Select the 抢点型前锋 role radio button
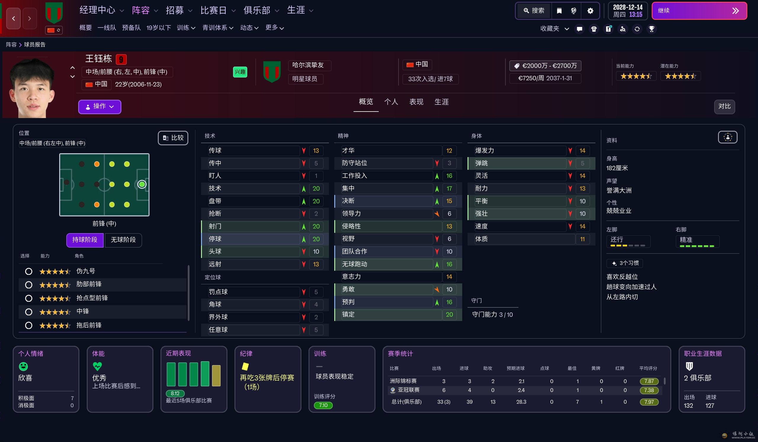The width and height of the screenshot is (758, 442). (x=29, y=298)
